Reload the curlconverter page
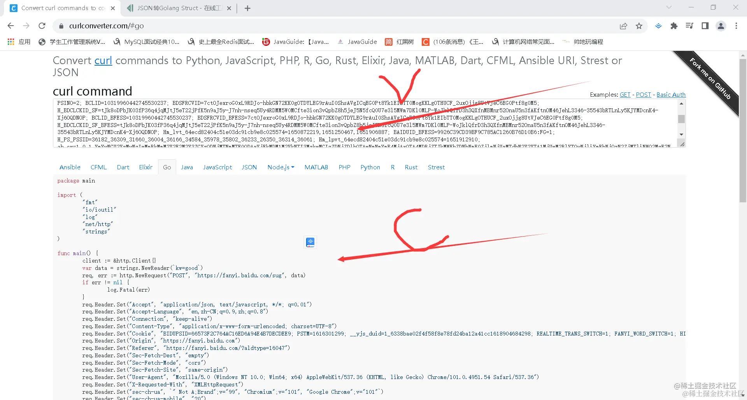The image size is (747, 400). (42, 26)
